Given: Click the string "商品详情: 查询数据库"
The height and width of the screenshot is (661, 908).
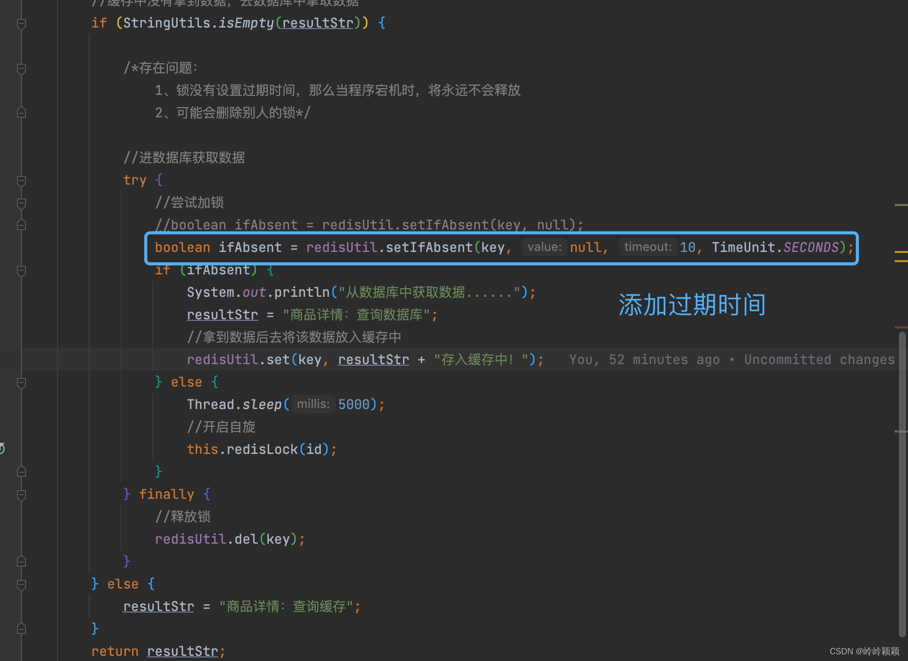Looking at the screenshot, I should (357, 315).
